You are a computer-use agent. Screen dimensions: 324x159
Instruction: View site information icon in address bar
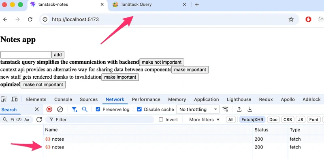click(x=45, y=19)
